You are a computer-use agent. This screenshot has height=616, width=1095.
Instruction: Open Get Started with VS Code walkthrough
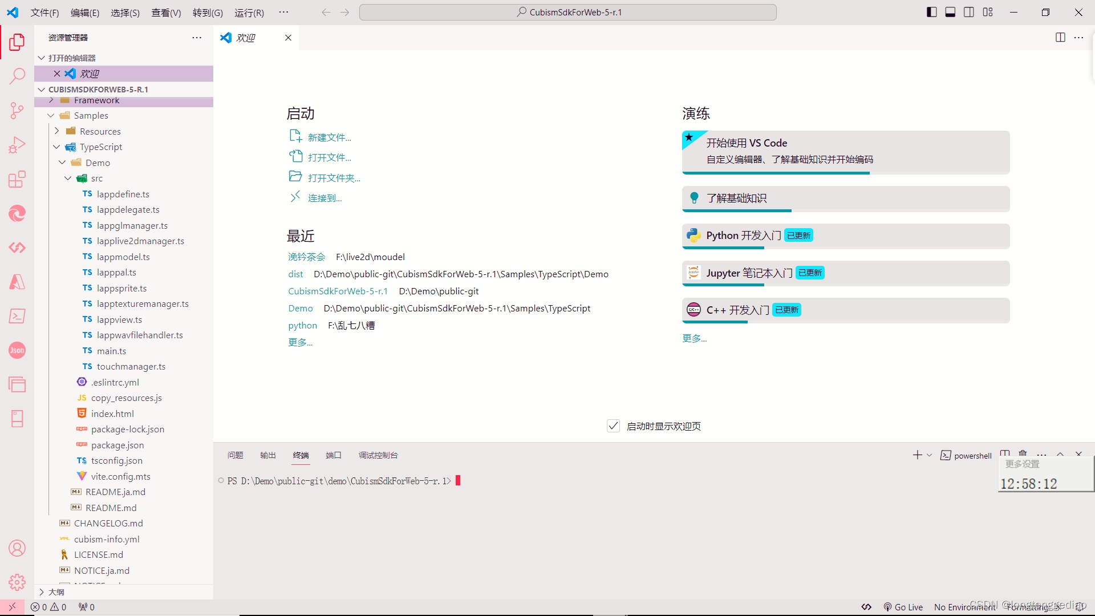pyautogui.click(x=846, y=152)
